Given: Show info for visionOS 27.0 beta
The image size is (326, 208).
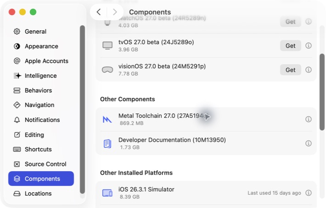Looking at the screenshot, I should click(309, 69).
